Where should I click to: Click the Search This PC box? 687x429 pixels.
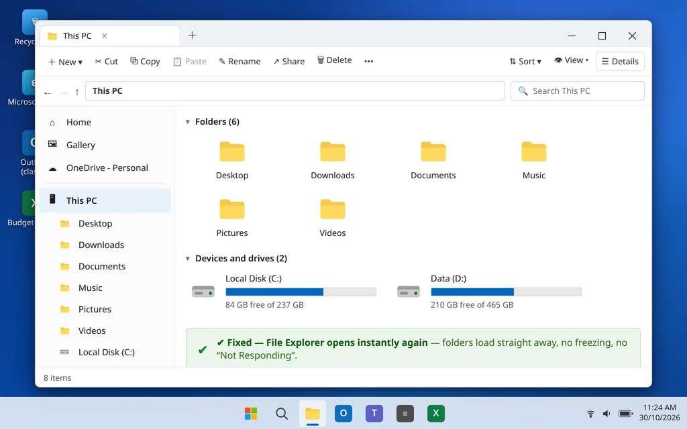click(578, 90)
